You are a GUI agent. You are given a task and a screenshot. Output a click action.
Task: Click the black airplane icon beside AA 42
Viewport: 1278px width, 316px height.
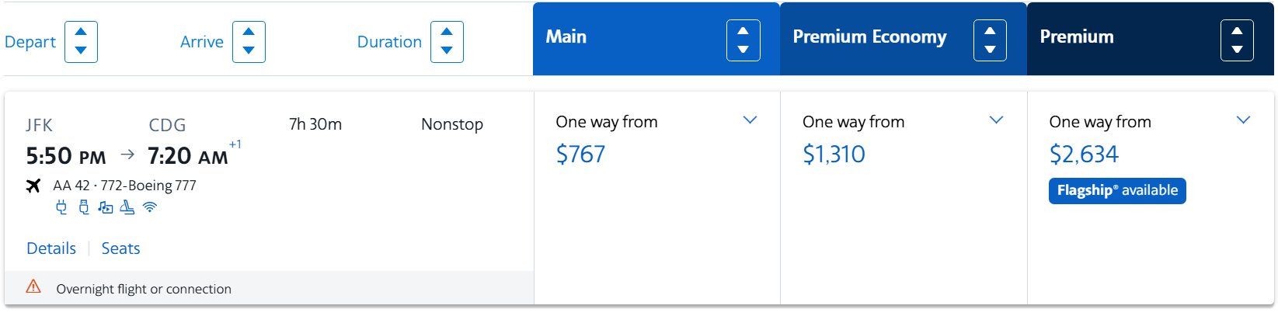tap(33, 186)
